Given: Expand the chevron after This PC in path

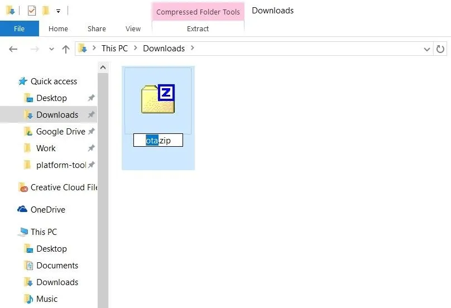Looking at the screenshot, I should pos(136,48).
